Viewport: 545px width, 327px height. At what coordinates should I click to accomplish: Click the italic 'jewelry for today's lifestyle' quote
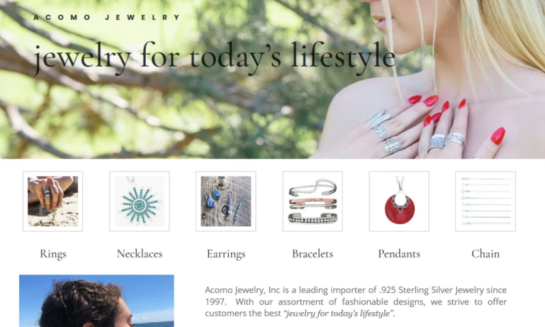coord(339,313)
